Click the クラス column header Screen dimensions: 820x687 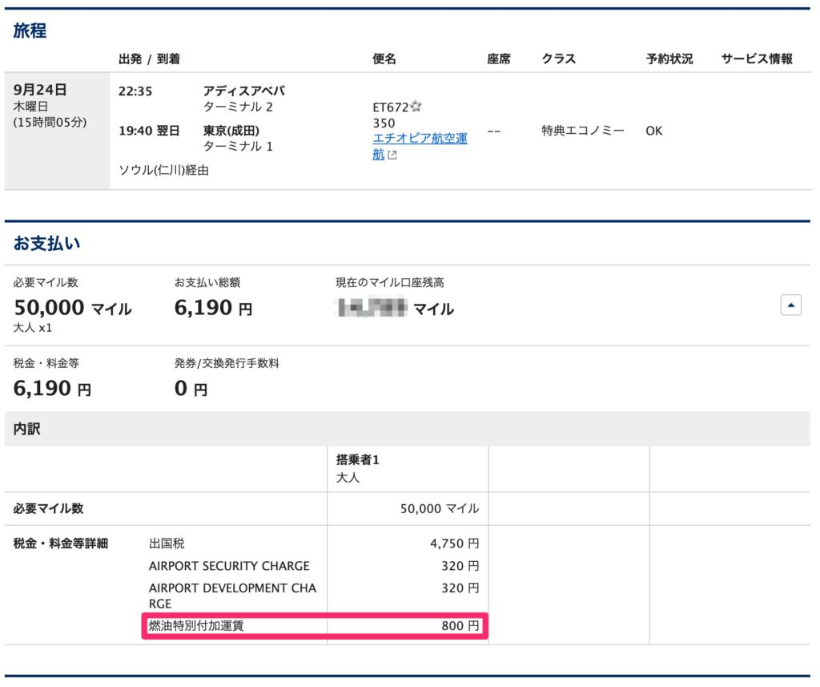[558, 59]
